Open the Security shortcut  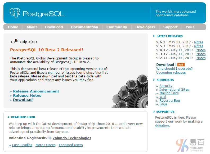click(x=166, y=86)
